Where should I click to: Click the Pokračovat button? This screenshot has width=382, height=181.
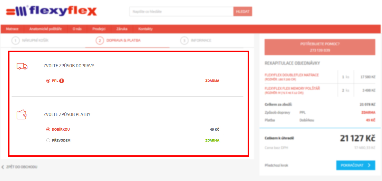(x=356, y=165)
